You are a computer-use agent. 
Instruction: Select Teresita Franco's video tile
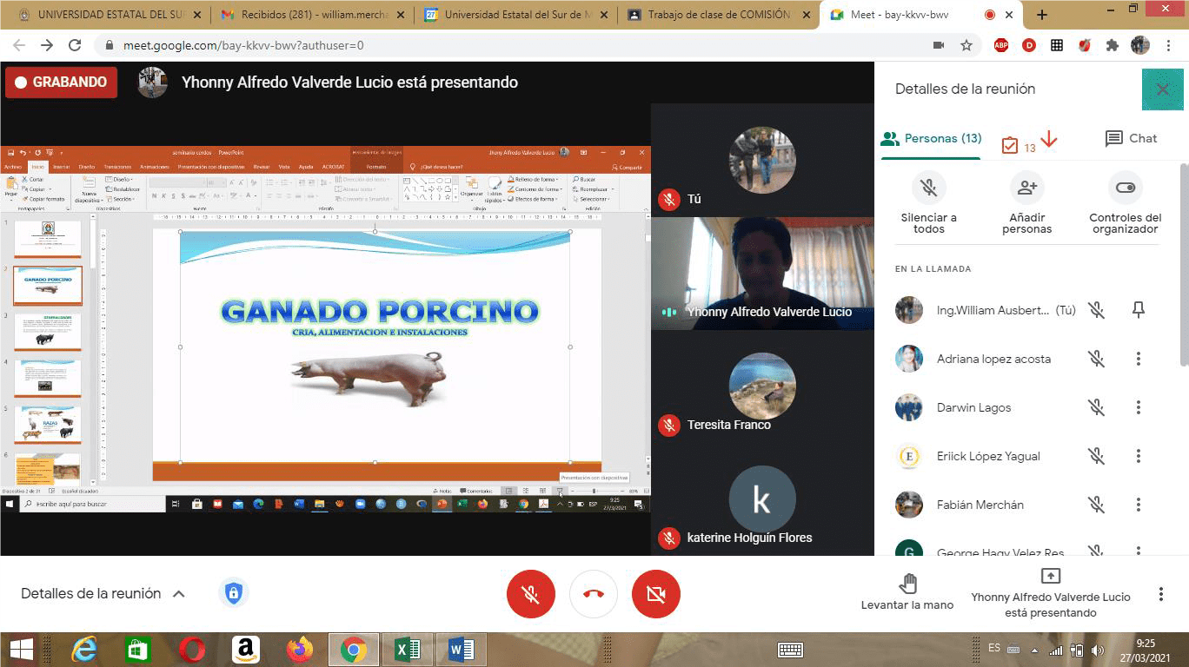click(x=762, y=386)
